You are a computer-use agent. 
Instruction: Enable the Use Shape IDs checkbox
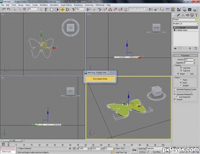[177, 97]
